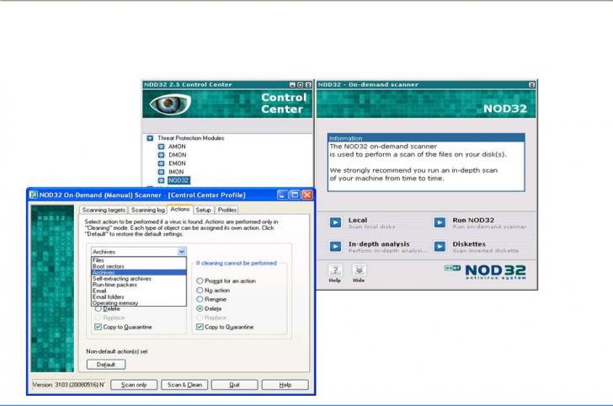Click the Diskettes scan play icon

pyautogui.click(x=440, y=247)
